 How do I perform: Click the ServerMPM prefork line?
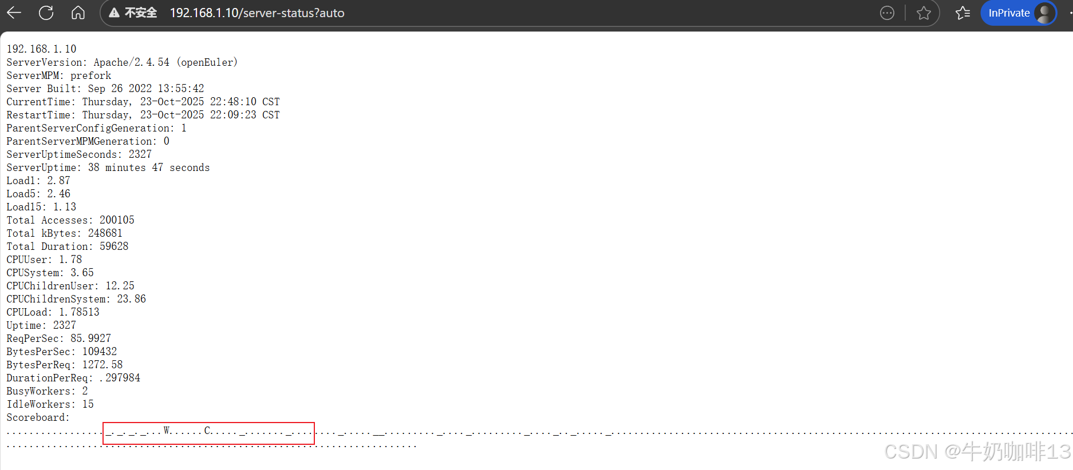click(x=59, y=75)
